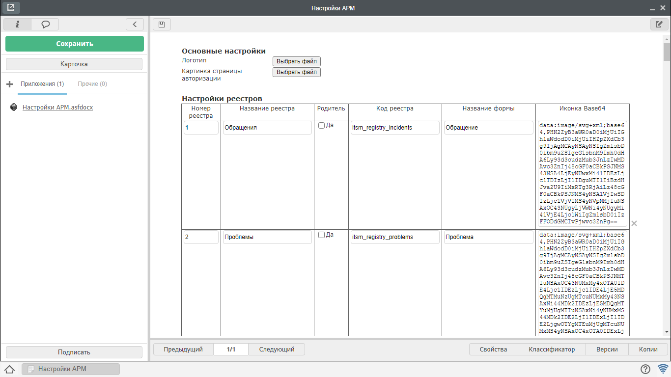
Task: Toggle the Родитель checkbox for Обращения row
Action: [322, 125]
